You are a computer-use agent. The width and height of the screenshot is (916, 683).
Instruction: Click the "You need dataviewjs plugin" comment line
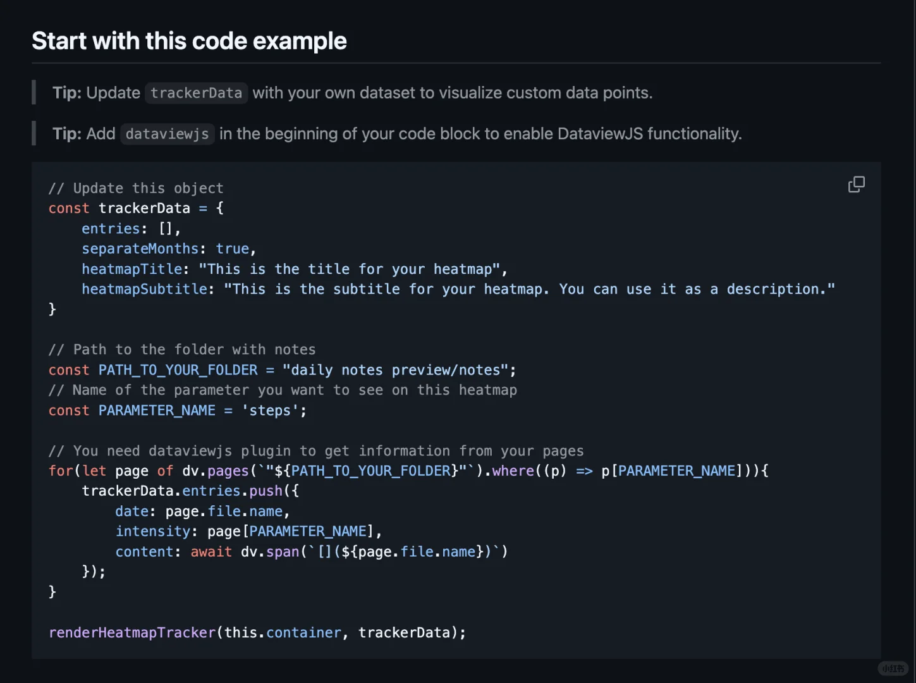(x=316, y=452)
